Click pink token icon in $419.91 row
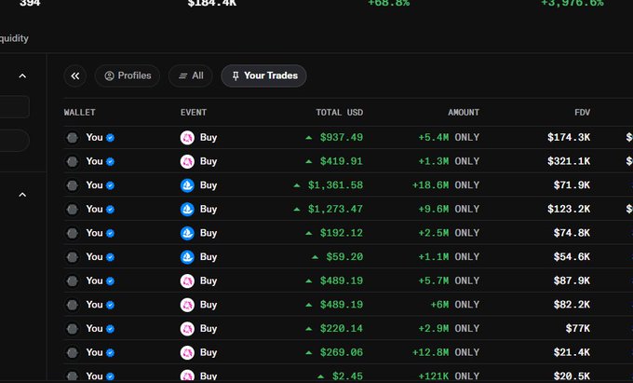Image resolution: width=633 pixels, height=383 pixels. pos(187,161)
